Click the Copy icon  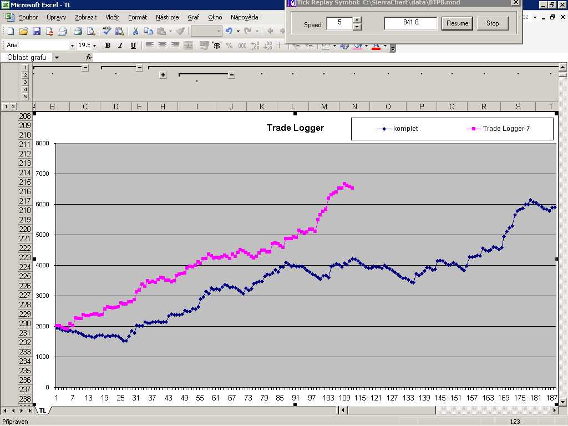coord(148,32)
